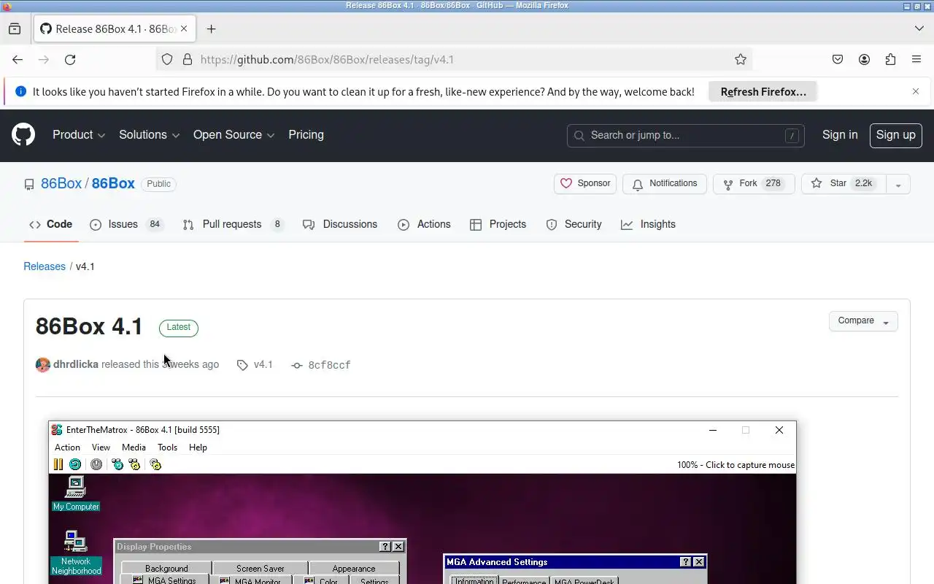This screenshot has width=934, height=584.
Task: Open Firefox extensions icon
Action: pos(890,60)
